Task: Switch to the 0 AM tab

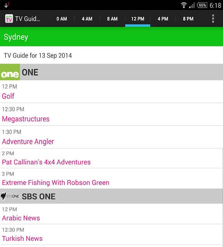Action: point(62,19)
